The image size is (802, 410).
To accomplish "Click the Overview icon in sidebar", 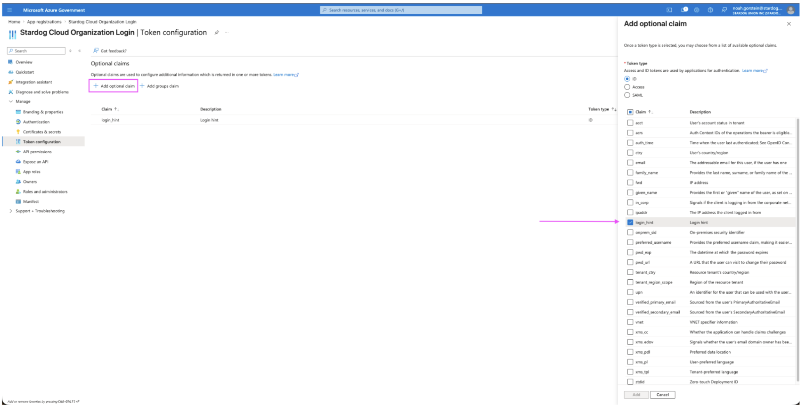I will coord(11,62).
